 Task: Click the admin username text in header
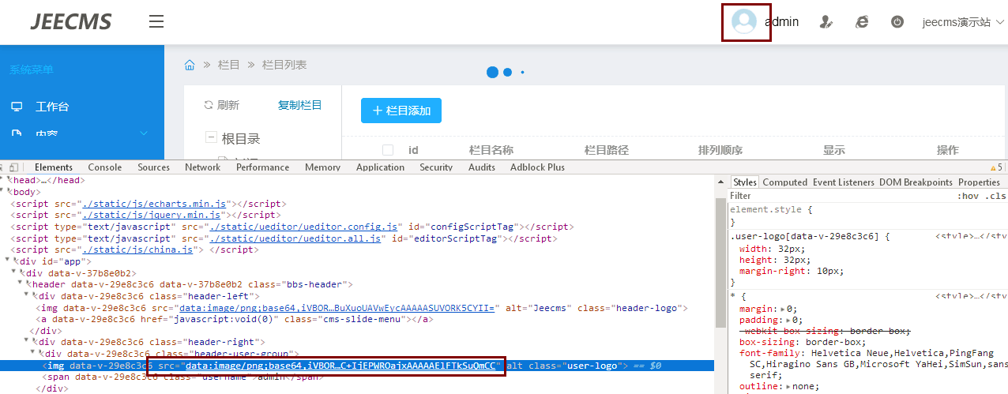click(781, 22)
